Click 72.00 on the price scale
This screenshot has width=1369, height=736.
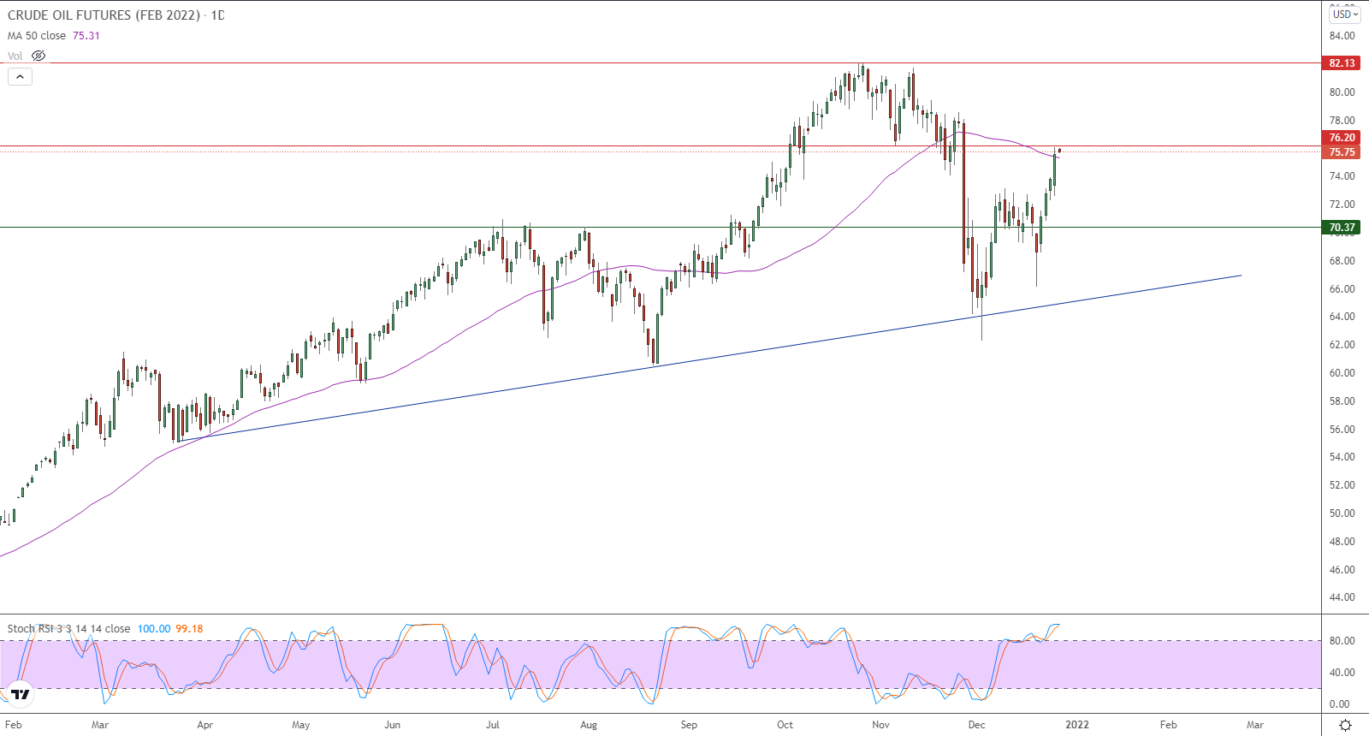(x=1342, y=205)
